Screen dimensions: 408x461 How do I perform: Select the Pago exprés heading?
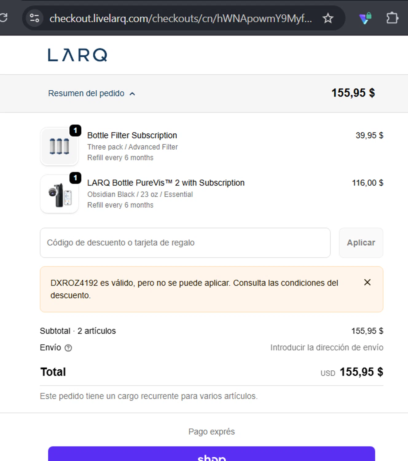tap(211, 432)
